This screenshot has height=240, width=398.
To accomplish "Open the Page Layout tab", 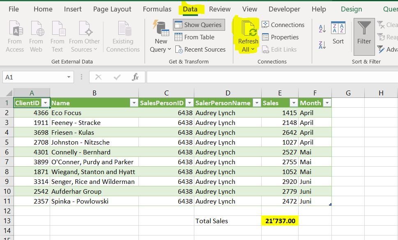I will pyautogui.click(x=112, y=9).
